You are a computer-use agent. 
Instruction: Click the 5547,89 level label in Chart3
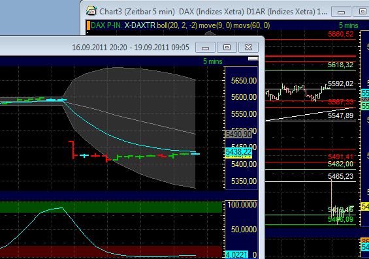tap(341, 115)
